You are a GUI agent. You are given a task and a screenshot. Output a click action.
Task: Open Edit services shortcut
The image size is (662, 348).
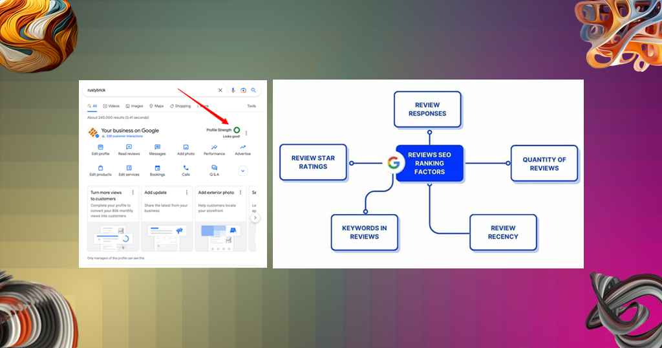(x=129, y=171)
